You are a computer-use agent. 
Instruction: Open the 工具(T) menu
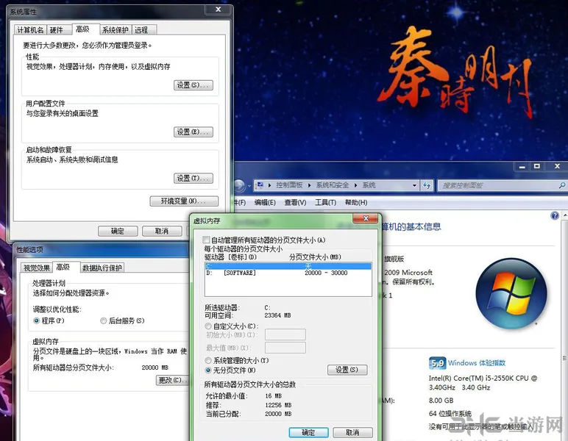pyautogui.click(x=325, y=203)
